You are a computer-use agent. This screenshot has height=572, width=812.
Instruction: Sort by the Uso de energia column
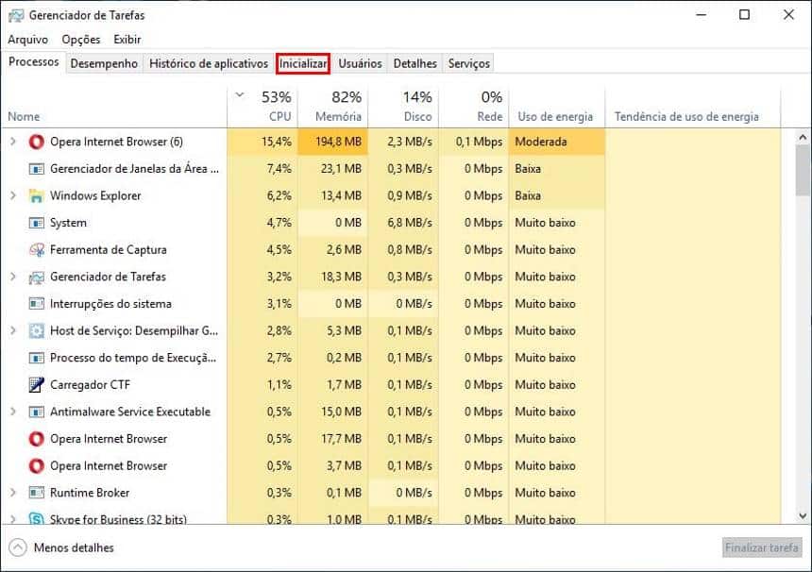tap(557, 108)
